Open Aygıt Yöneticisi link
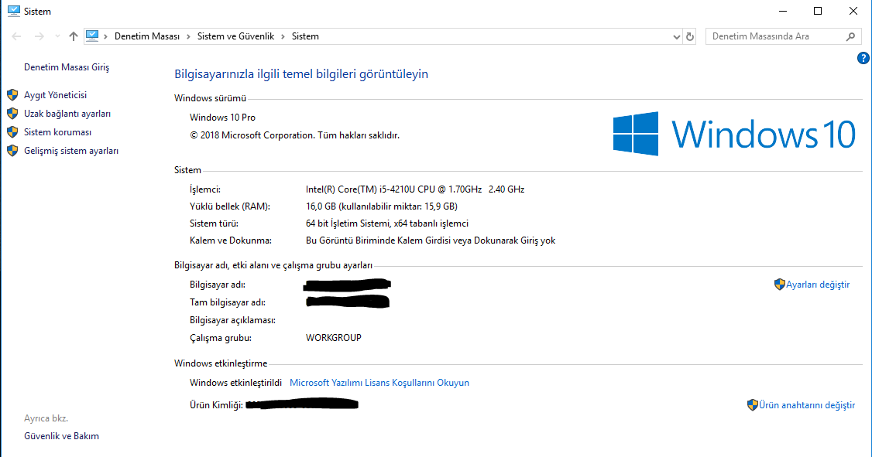Screen dimensions: 872x457 (55, 95)
